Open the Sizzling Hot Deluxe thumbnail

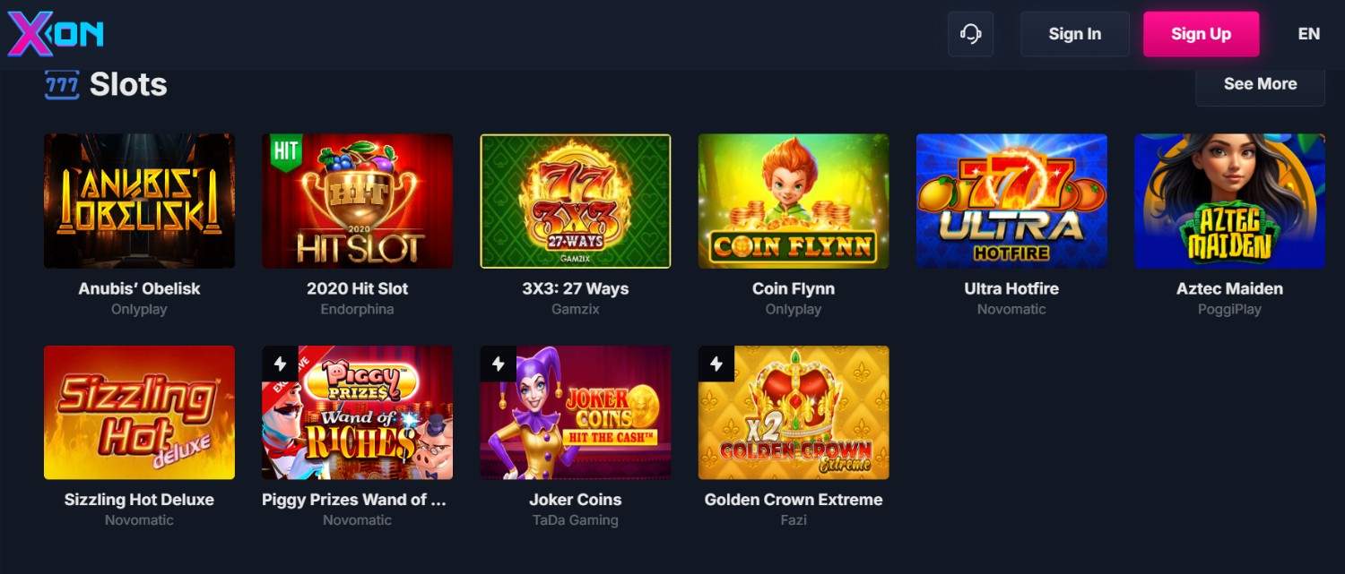(139, 413)
